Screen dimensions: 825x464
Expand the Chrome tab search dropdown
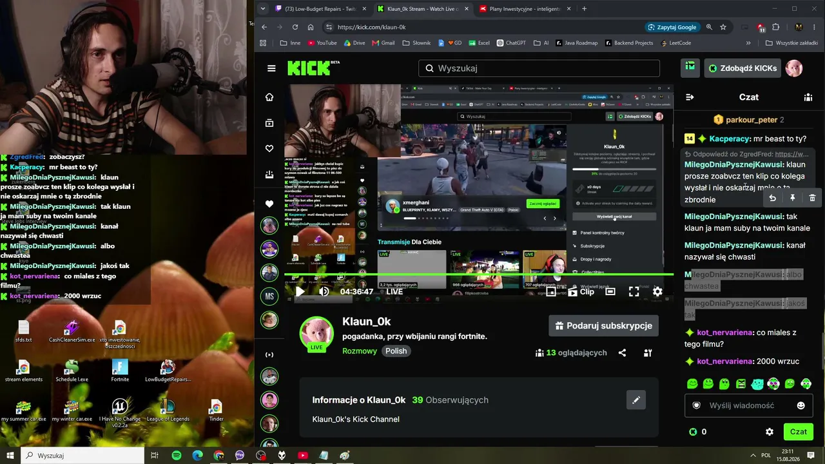[262, 9]
